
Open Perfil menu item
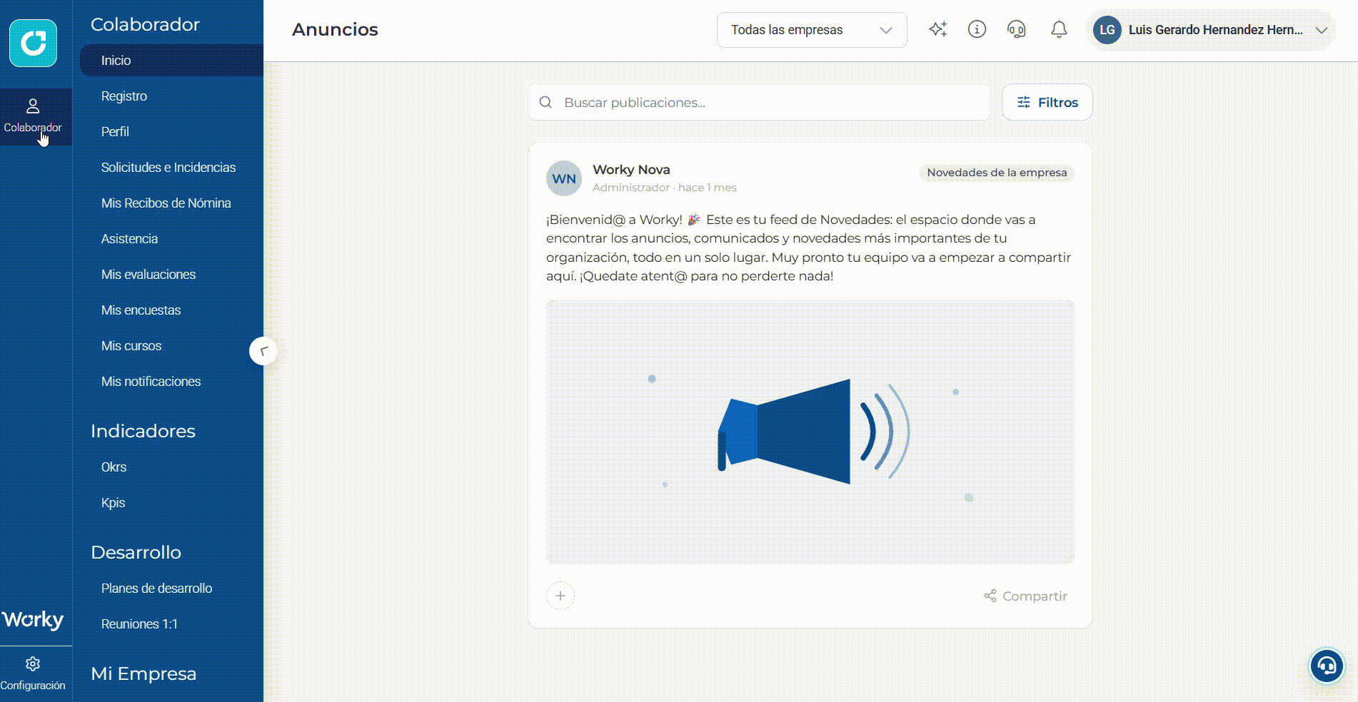(x=115, y=131)
